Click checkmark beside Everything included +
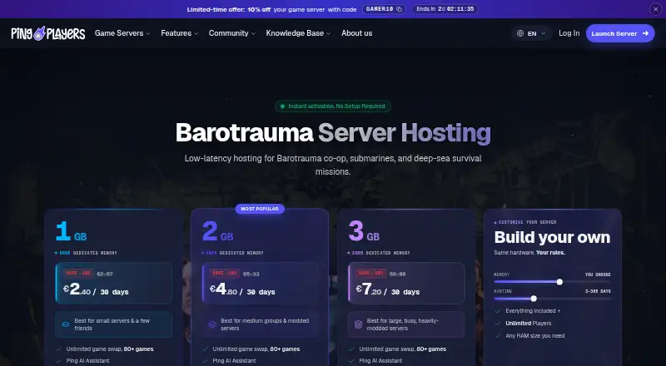 [x=498, y=311]
